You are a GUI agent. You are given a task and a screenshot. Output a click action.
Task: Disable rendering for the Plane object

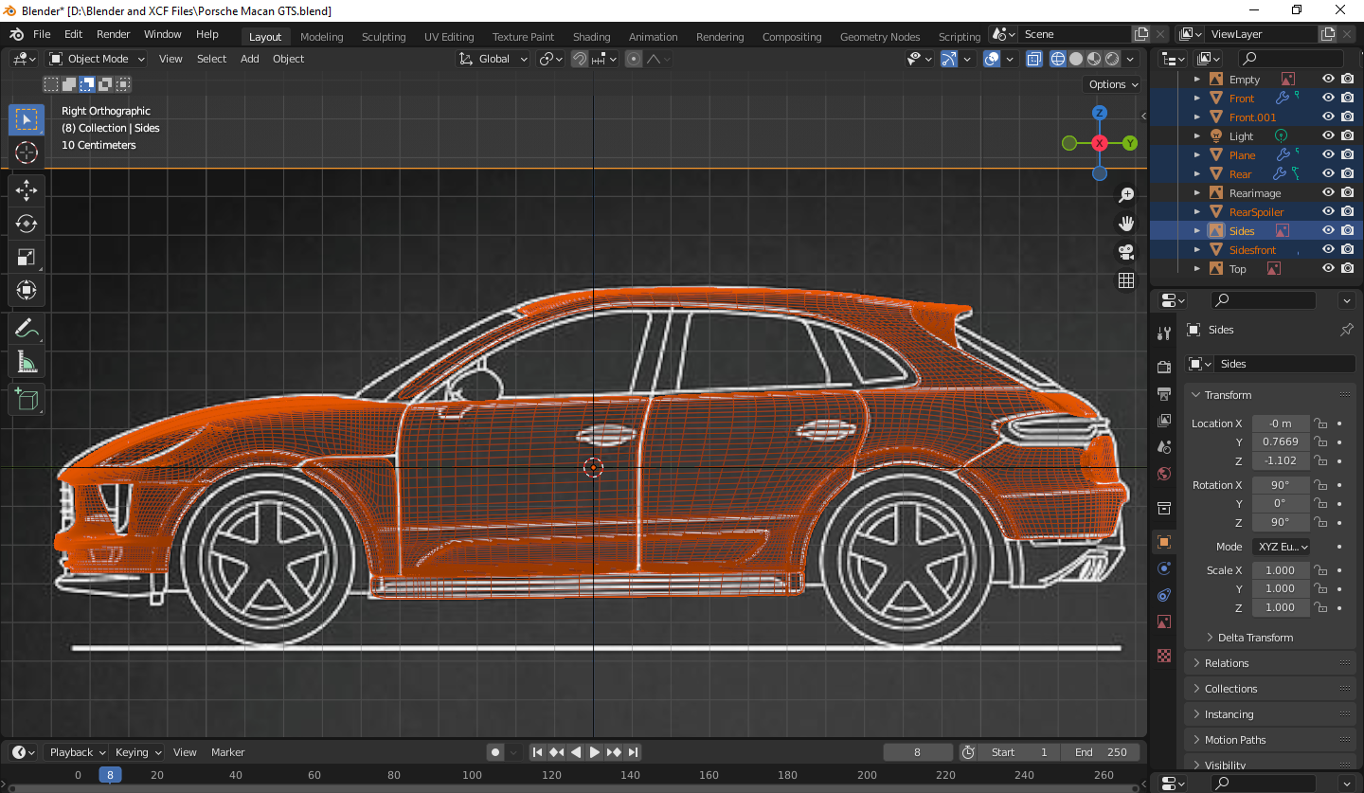[x=1347, y=155]
